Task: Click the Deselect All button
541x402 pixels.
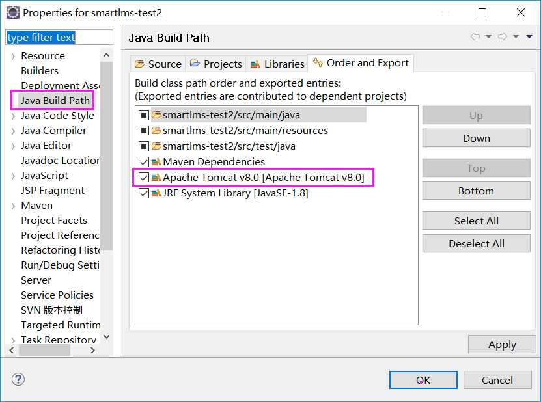Action: tap(476, 244)
